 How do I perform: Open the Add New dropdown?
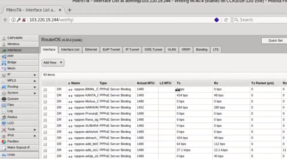[53, 63]
